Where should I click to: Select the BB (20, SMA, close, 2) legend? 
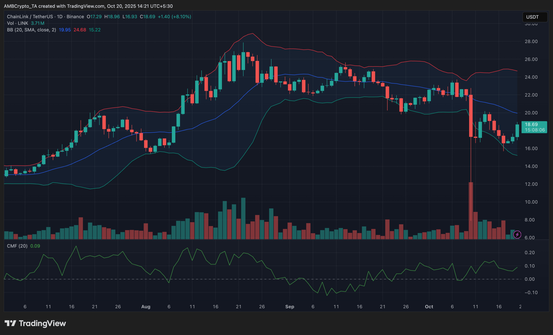coord(31,30)
